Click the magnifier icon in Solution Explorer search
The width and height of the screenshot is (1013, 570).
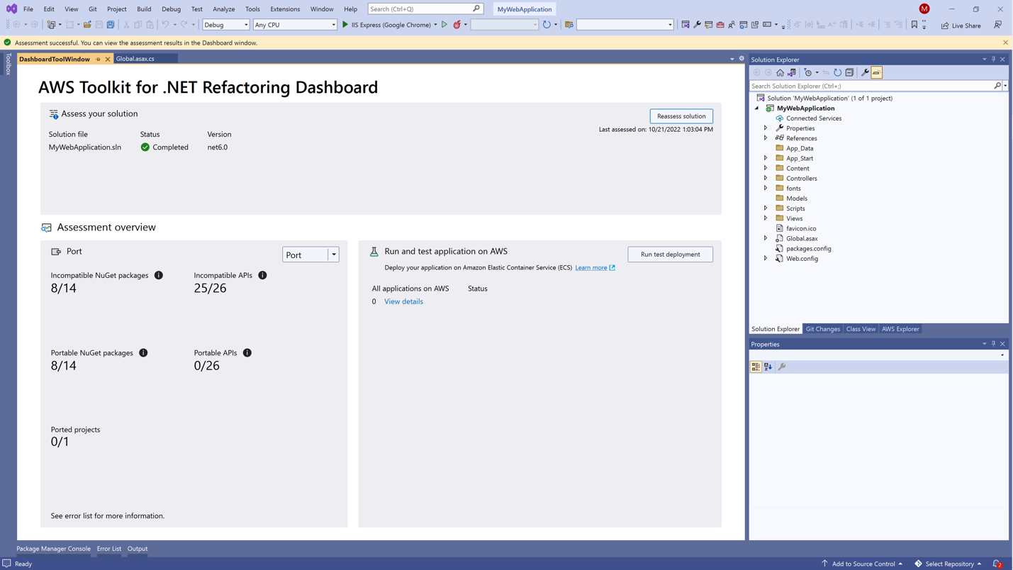coord(997,86)
